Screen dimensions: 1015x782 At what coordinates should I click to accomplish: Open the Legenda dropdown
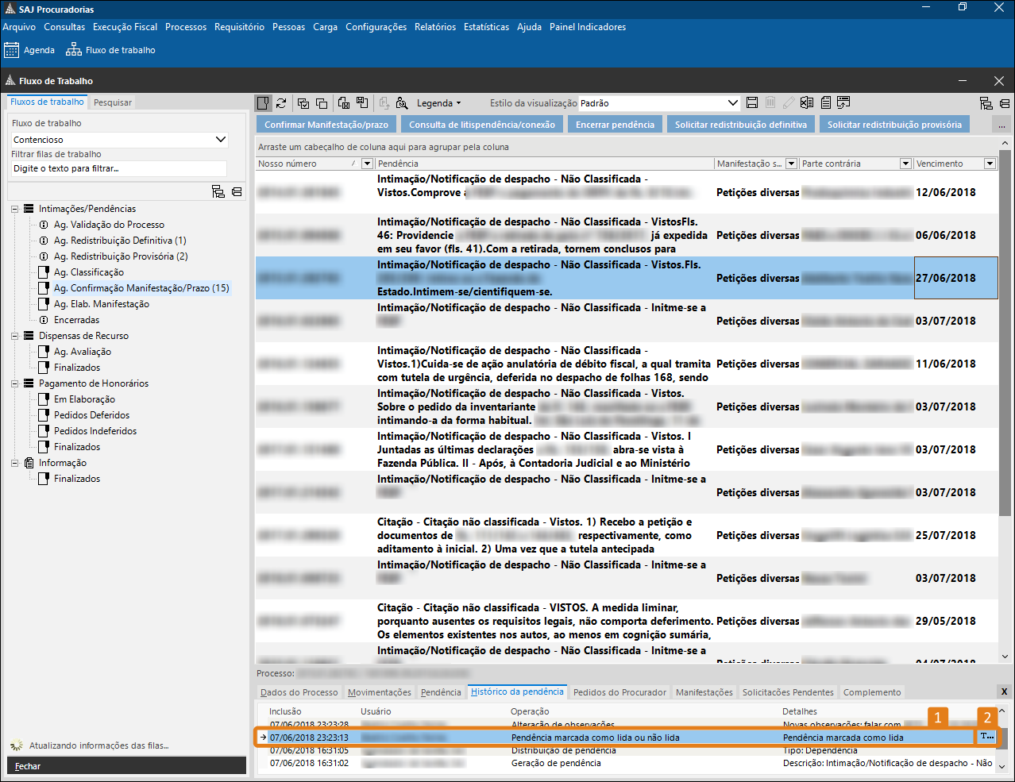pos(438,103)
